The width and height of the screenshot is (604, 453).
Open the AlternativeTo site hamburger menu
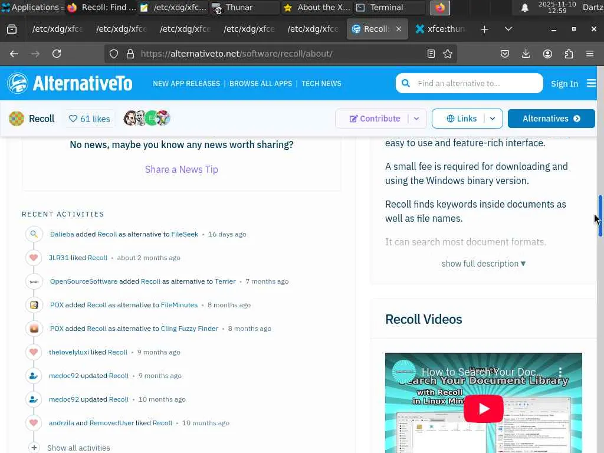(x=591, y=83)
